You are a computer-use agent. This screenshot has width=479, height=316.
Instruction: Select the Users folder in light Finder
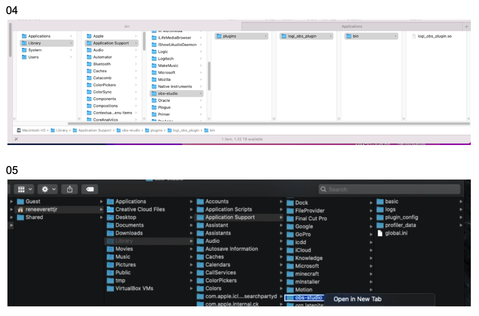47,57
